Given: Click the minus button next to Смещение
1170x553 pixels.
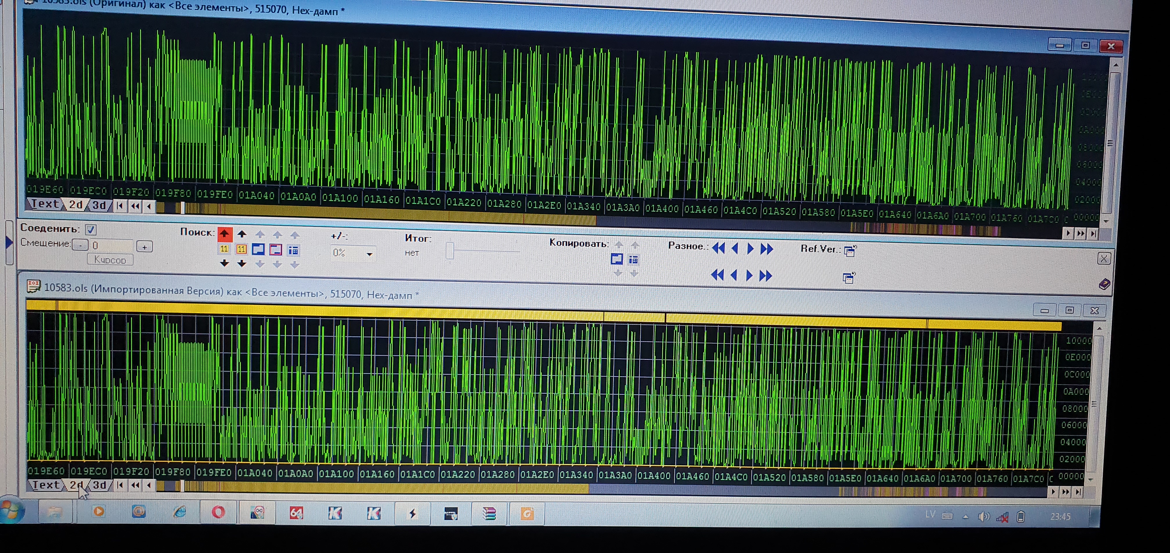Looking at the screenshot, I should 80,245.
